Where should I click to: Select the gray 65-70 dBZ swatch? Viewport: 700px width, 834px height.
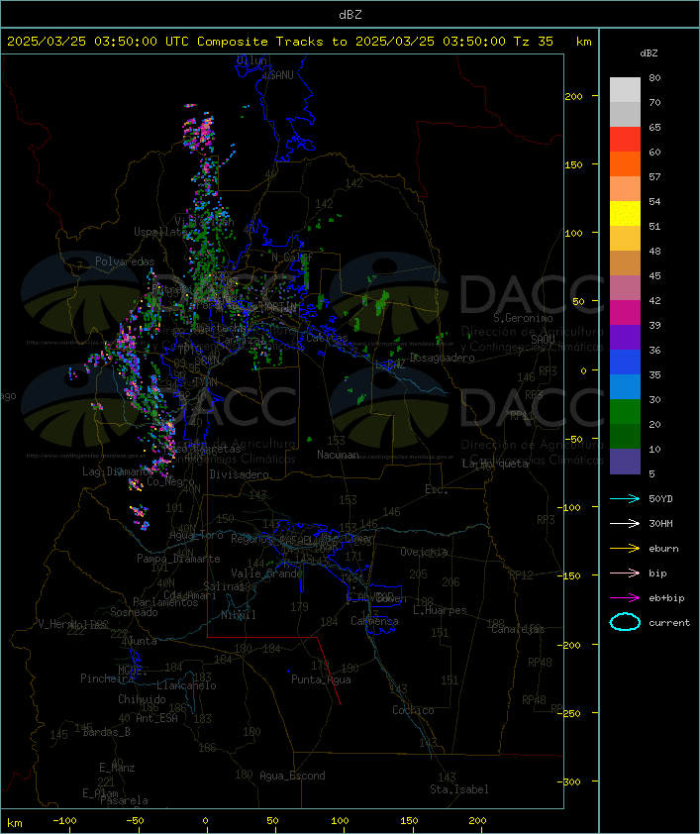point(625,114)
